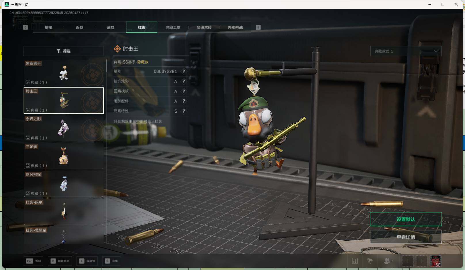465x270 pixels.
Task: Click the help icon beside 隐藏特性
Action: click(184, 111)
